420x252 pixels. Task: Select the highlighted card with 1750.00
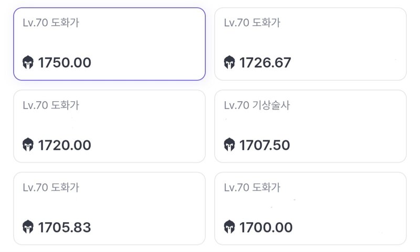tap(109, 44)
